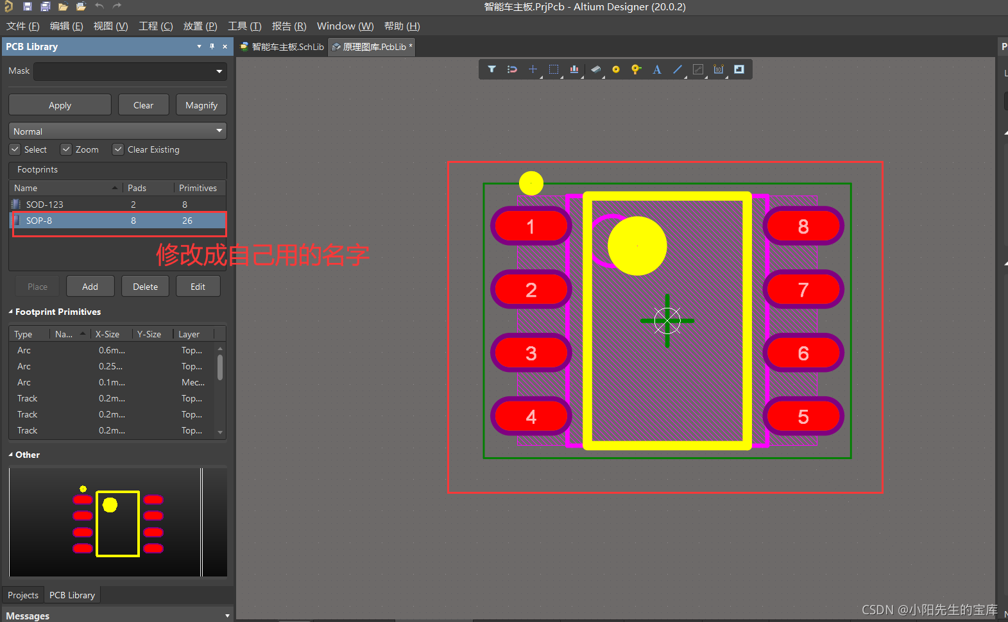Screen dimensions: 1008x622
Task: Collapse the Other section
Action: point(11,455)
